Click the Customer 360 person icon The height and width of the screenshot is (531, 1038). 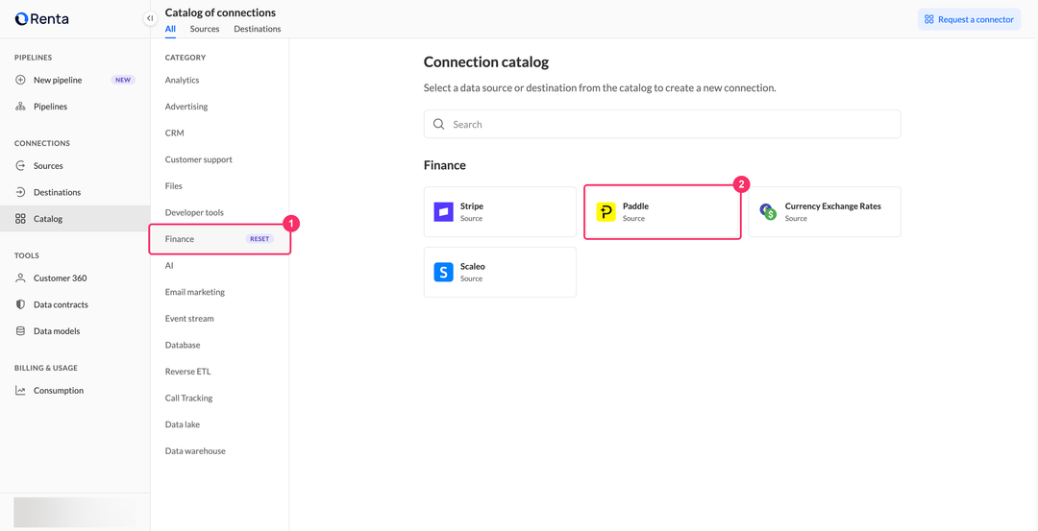coord(20,278)
